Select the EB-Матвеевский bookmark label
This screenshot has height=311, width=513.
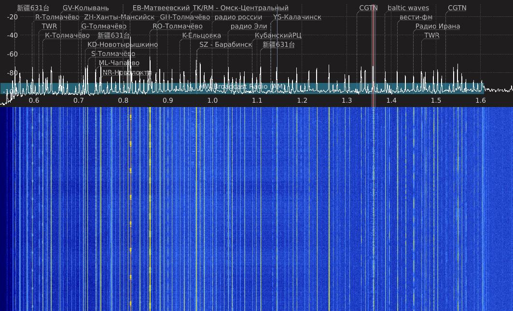(161, 8)
